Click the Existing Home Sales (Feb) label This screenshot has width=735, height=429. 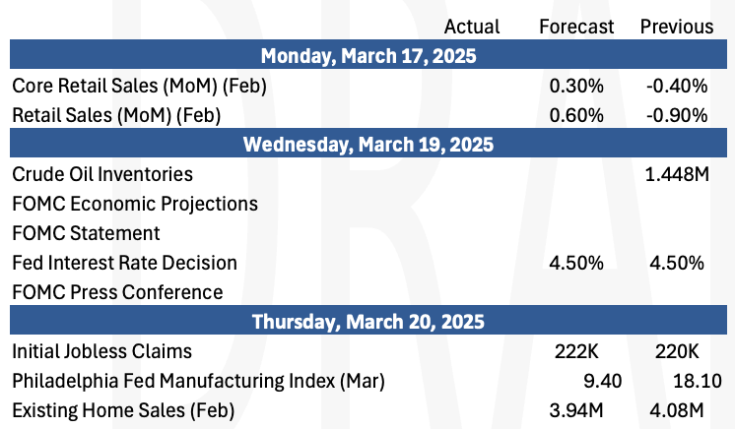tap(123, 410)
